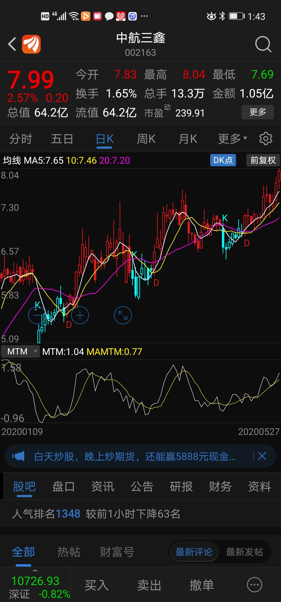This screenshot has height=602, width=281.
Task: Tap the Wi-Fi status icon
Action: coord(74,16)
